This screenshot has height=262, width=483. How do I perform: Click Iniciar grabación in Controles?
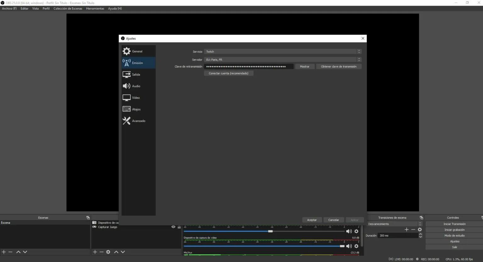tap(454, 230)
